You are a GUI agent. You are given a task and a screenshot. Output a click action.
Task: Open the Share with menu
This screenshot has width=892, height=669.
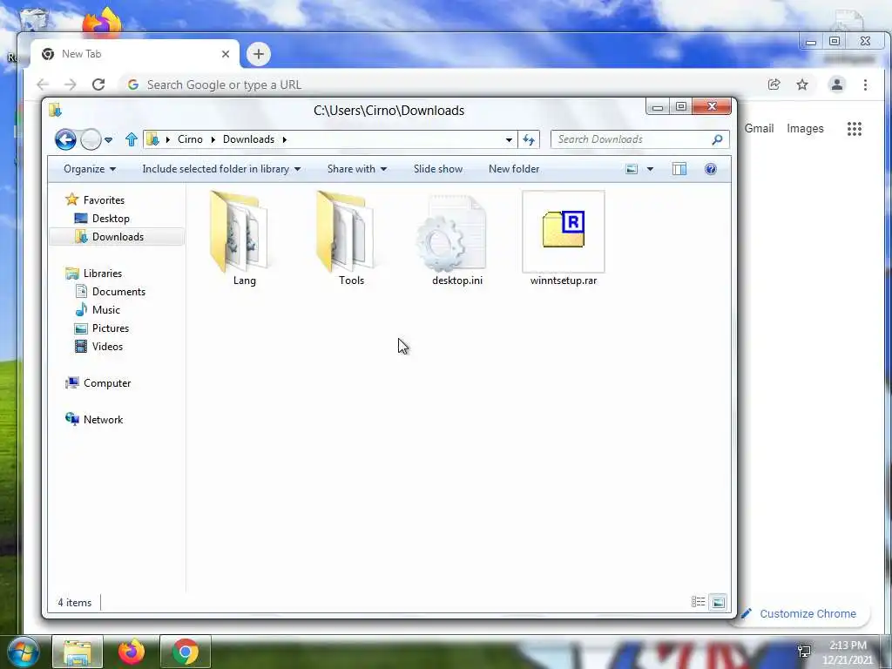tap(357, 169)
